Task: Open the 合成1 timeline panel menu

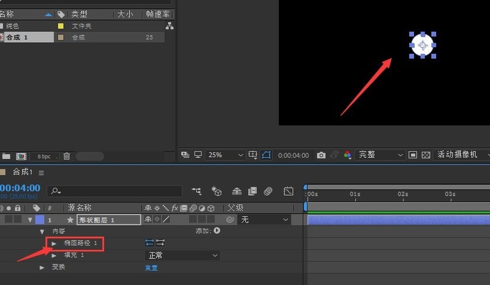Action: 41,172
